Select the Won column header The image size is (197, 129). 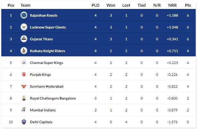[111, 5]
